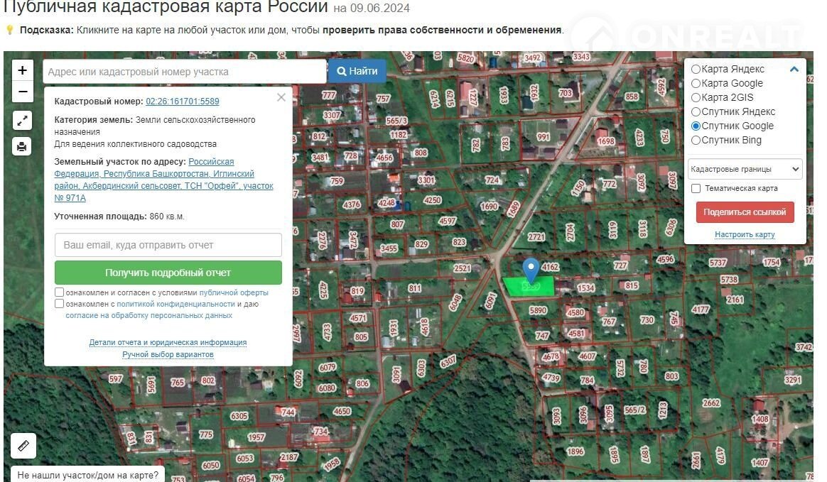Zoom out with the minus button
827x482 pixels.
23,92
